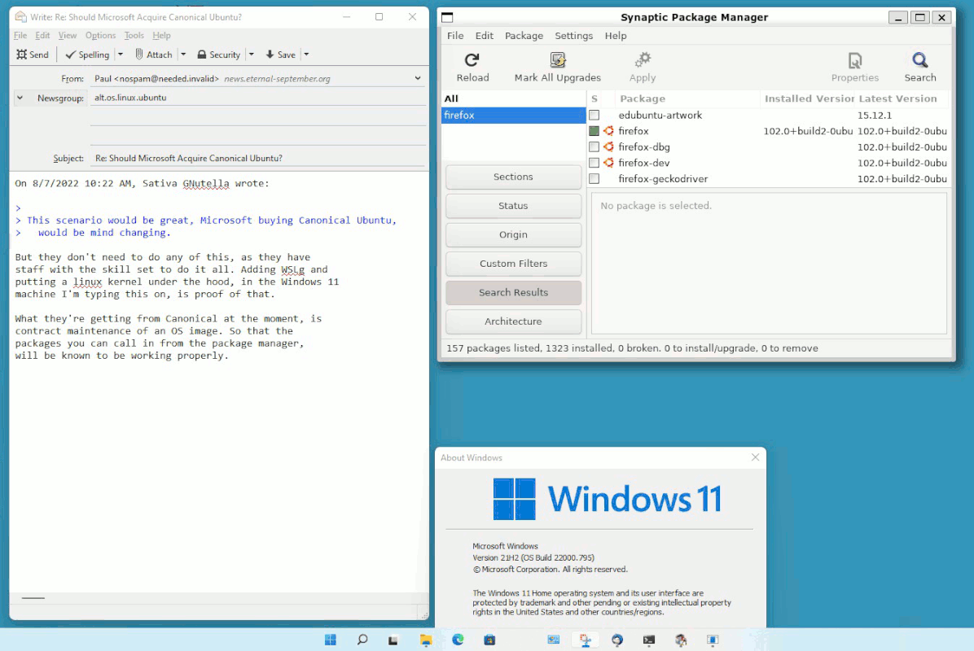974x651 pixels.
Task: Open the Newsgroup address type dropdown
Action: (x=20, y=98)
